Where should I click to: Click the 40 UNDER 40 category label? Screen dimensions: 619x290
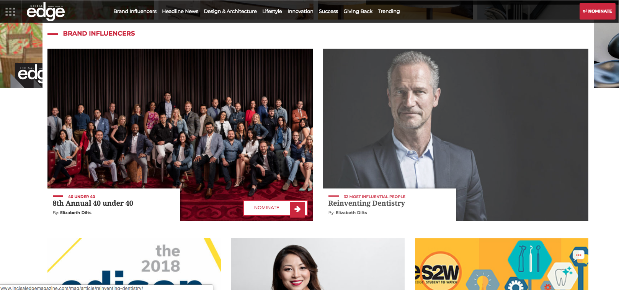82,197
